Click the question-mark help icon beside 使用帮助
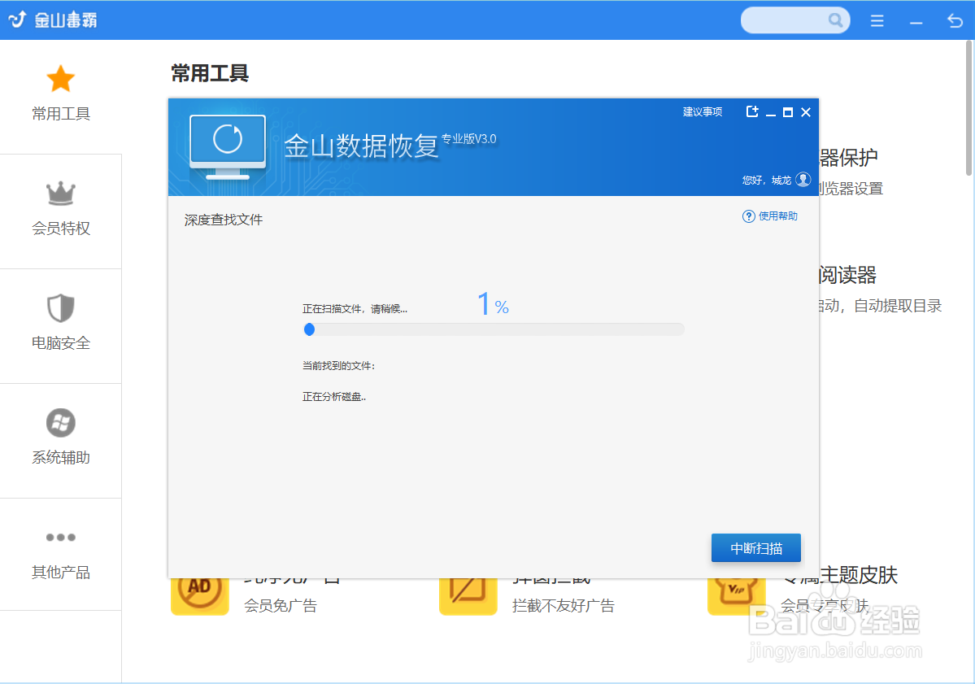 (747, 216)
